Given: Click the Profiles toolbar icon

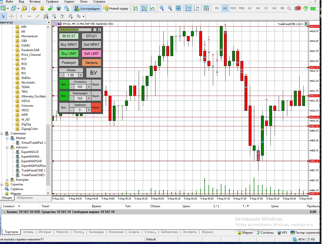Looking at the screenshot, I should point(13,8).
